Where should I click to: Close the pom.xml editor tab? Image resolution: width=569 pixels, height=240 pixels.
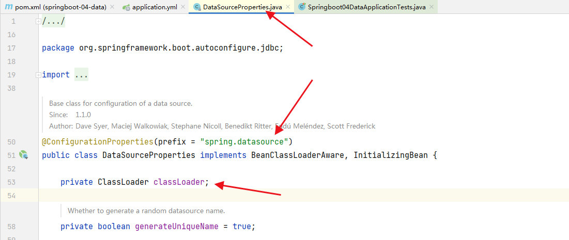coord(112,7)
